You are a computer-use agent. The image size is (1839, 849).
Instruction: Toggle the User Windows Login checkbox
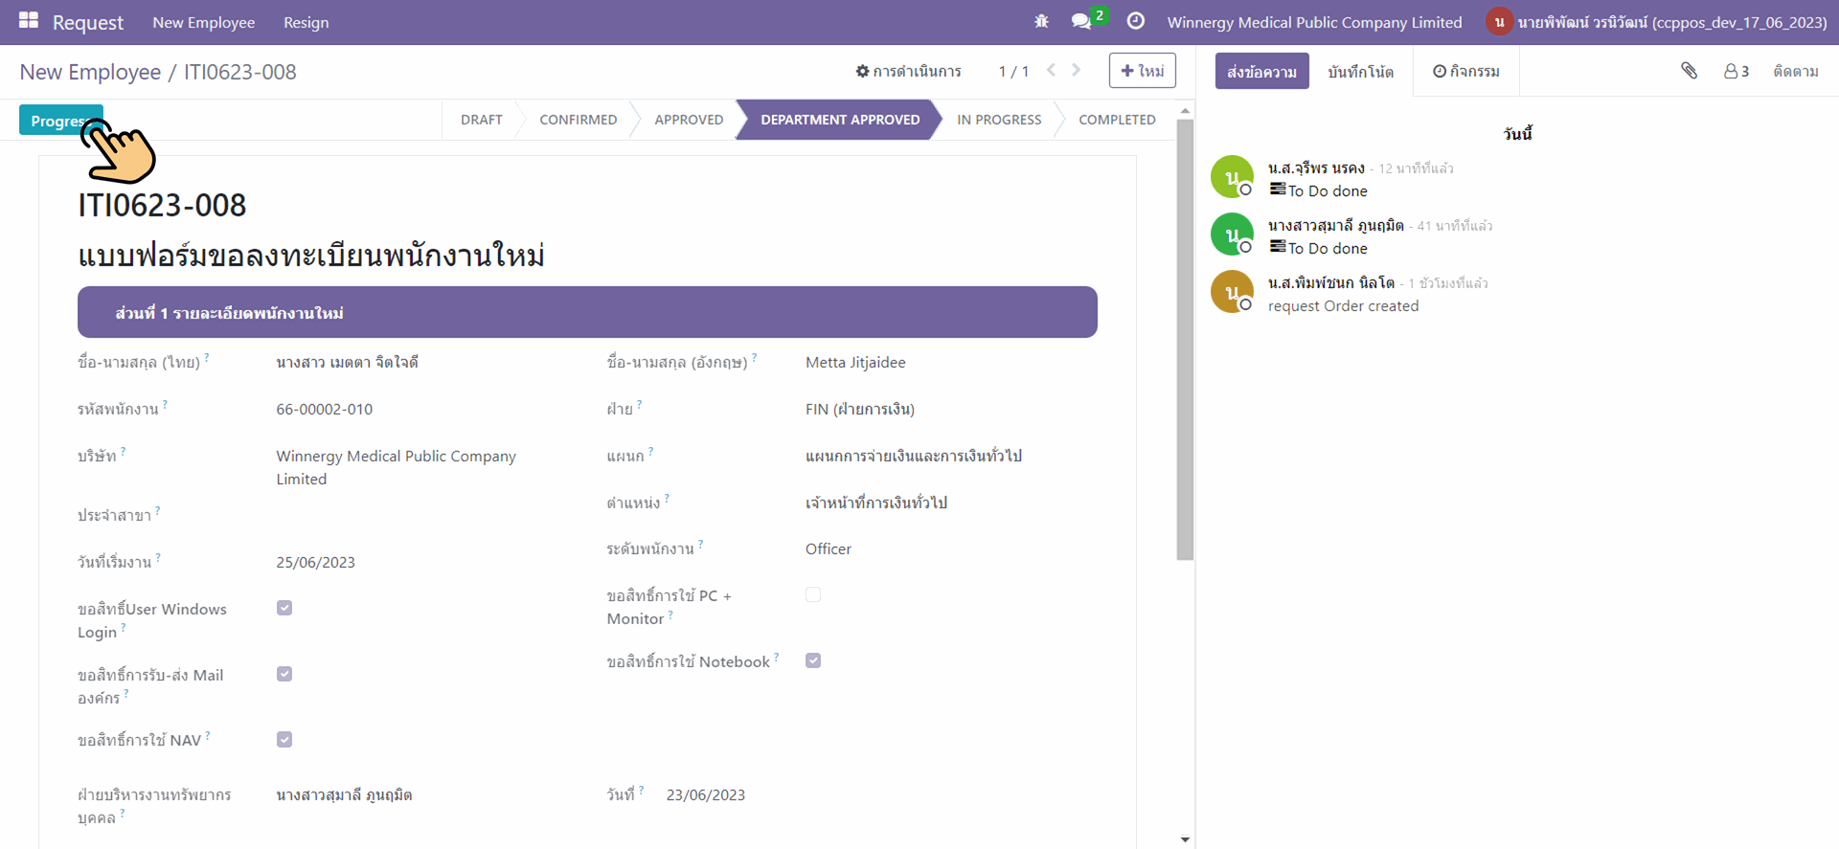tap(284, 608)
